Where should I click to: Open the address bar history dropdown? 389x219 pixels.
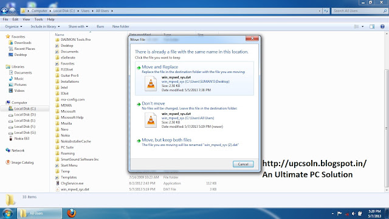[320, 11]
